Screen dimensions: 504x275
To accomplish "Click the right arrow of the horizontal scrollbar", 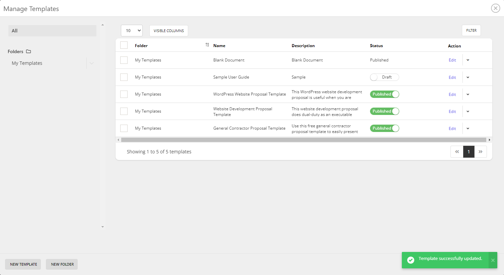I will pyautogui.click(x=490, y=140).
